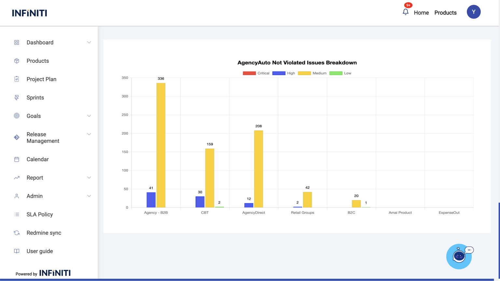
Task: Click the Products cube icon in sidebar
Action: 17,61
